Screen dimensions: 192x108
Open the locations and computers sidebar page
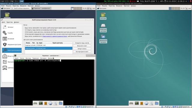8,56
